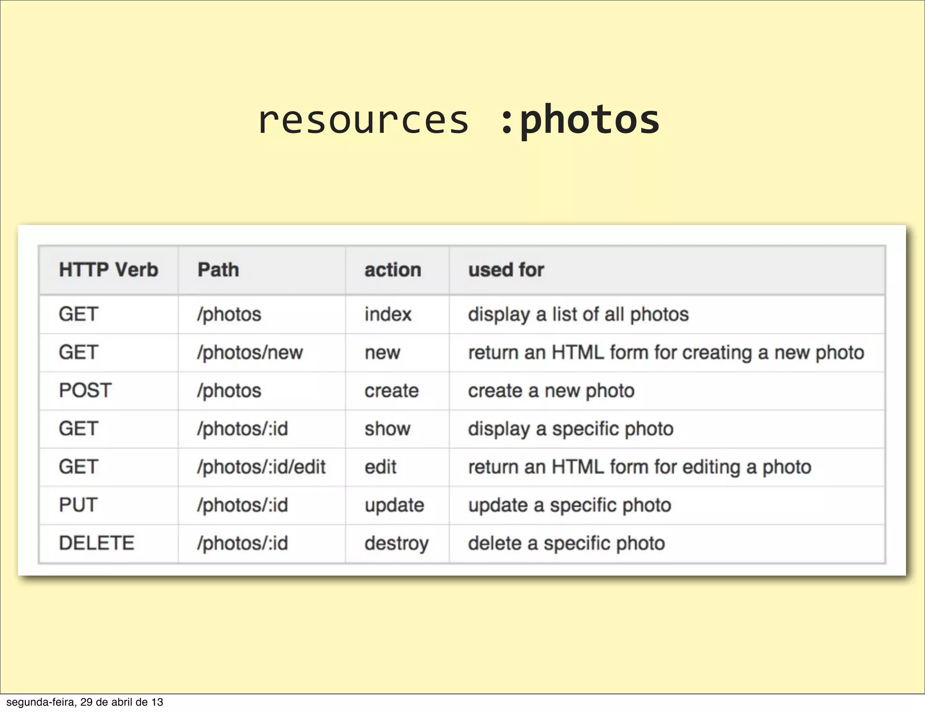Click the 'delete a specific photo' description
The height and width of the screenshot is (712, 925).
point(566,543)
